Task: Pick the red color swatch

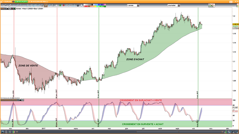Action: click(x=86, y=6)
